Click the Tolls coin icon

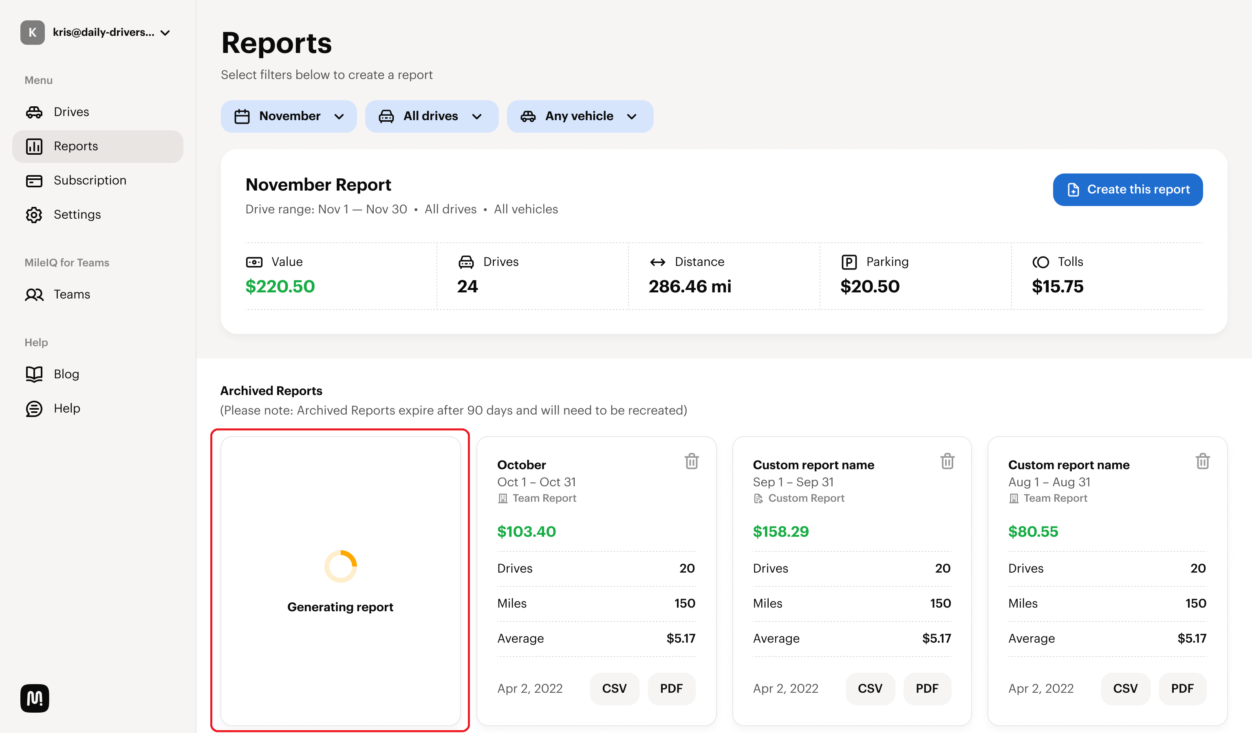pyautogui.click(x=1040, y=262)
